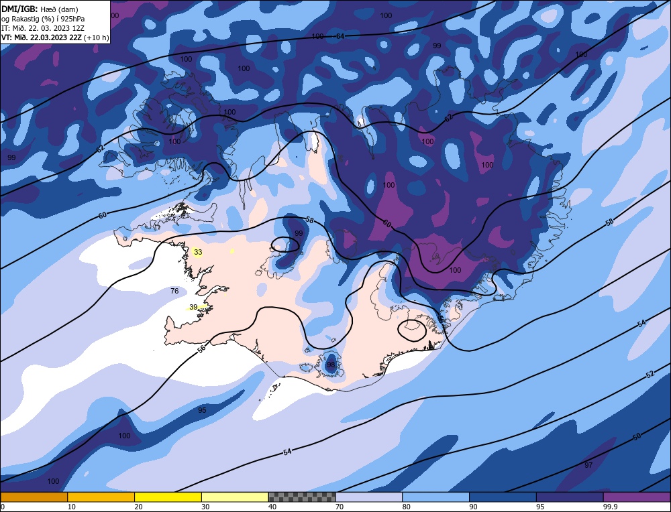The height and width of the screenshot is (512, 671).
Task: Click the legend tick label 80
Action: tap(407, 507)
